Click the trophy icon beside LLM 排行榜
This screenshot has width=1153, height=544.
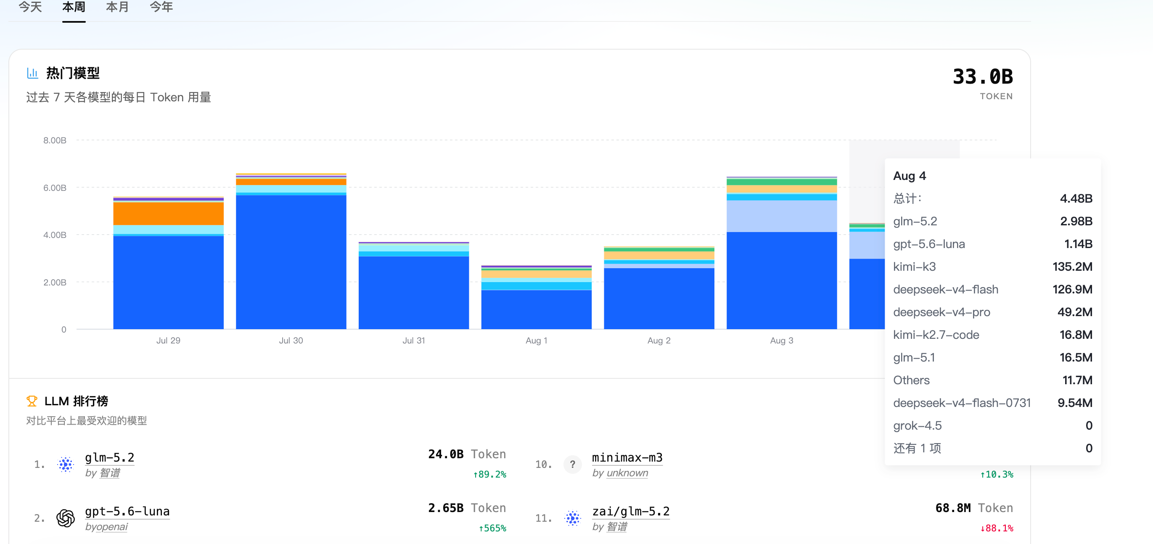tap(32, 401)
